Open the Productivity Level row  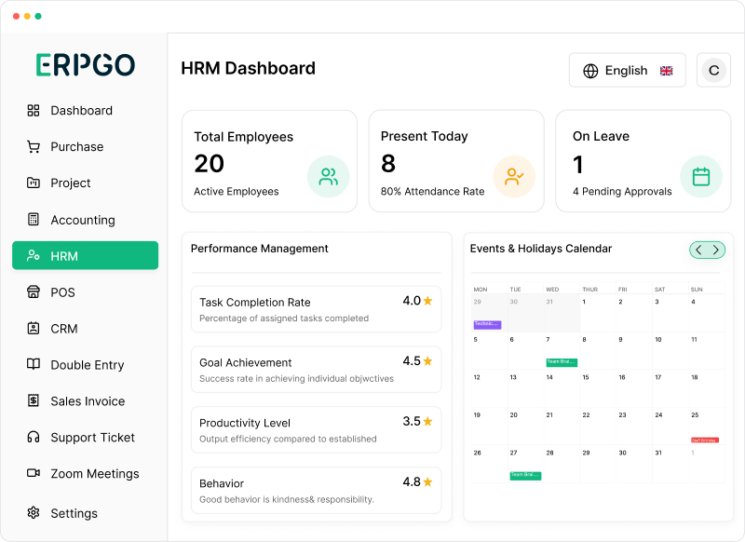316,430
